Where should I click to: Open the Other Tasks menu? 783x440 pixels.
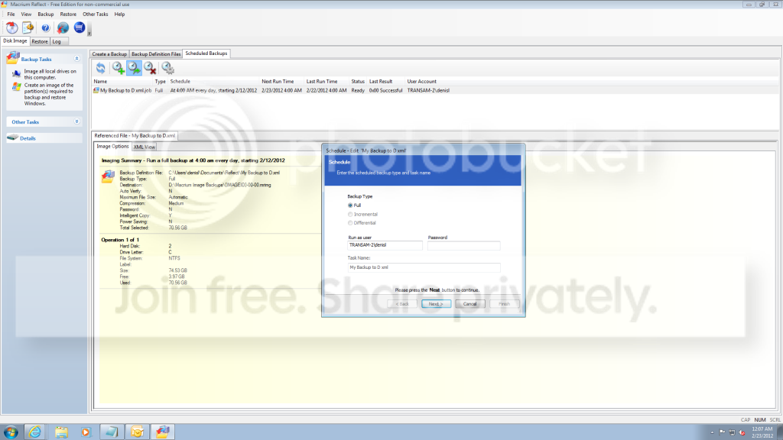tap(96, 14)
